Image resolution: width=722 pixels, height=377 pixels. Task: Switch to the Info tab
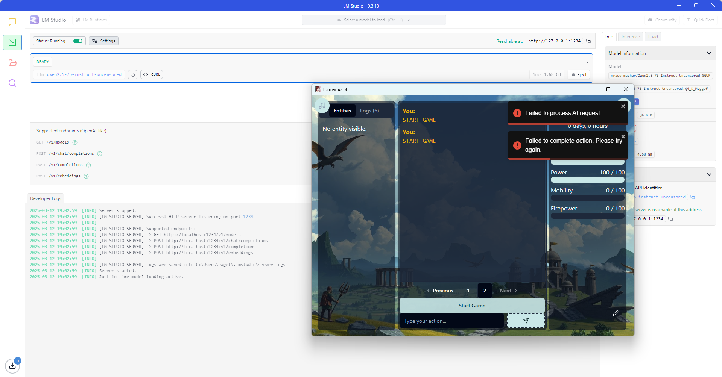pos(609,36)
